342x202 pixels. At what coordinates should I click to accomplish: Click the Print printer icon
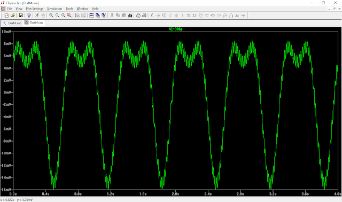click(138, 15)
